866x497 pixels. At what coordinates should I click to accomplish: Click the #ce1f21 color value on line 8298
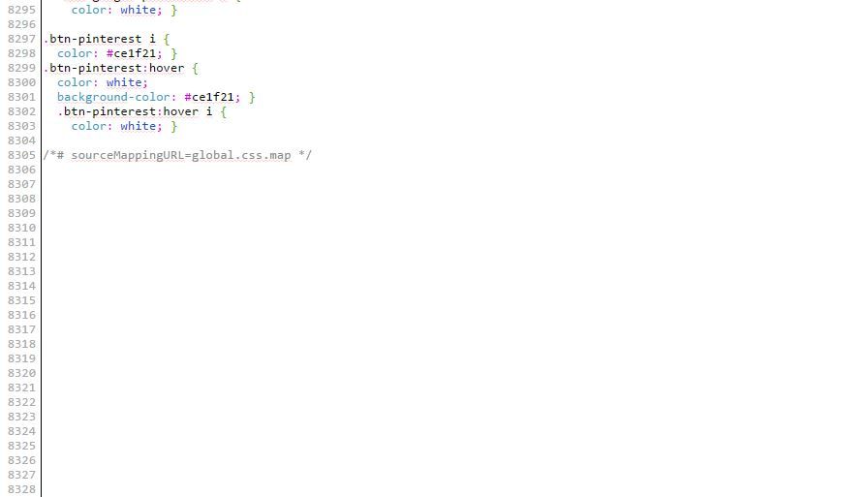[131, 53]
